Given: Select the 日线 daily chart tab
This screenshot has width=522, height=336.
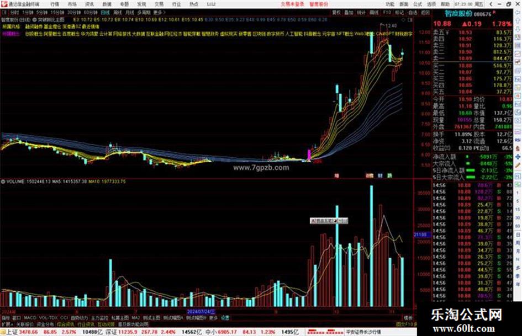Looking at the screenshot, I should pos(105,12).
